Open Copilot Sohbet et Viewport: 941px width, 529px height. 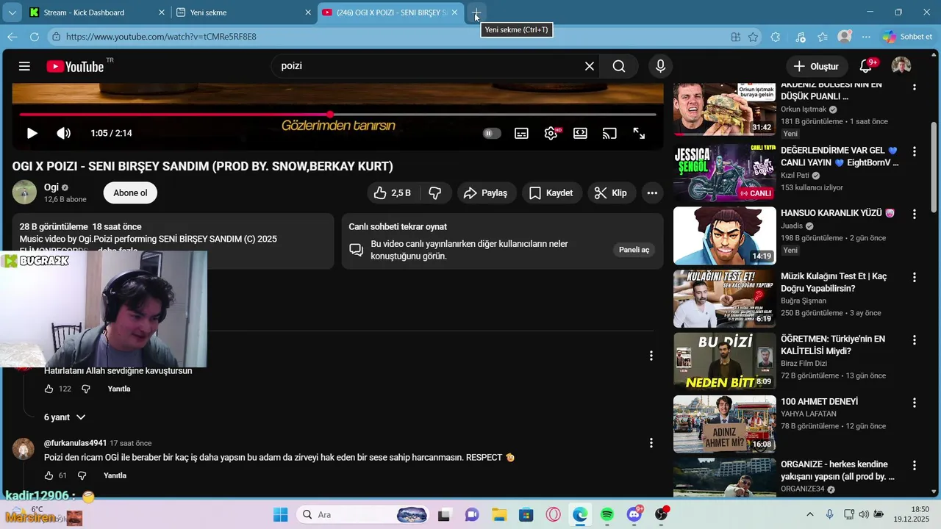(908, 37)
